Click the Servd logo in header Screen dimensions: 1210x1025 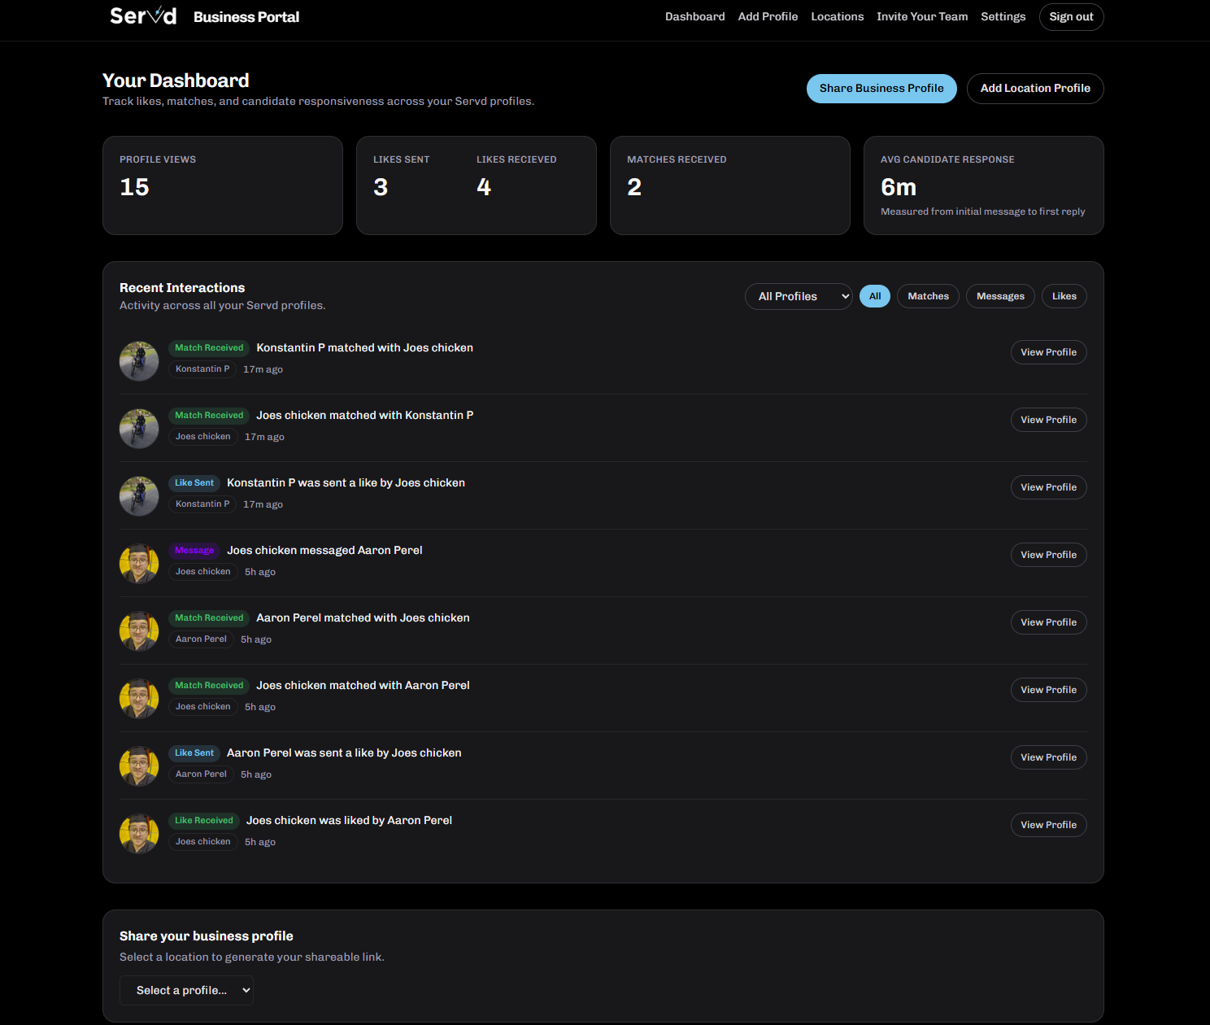[x=143, y=16]
